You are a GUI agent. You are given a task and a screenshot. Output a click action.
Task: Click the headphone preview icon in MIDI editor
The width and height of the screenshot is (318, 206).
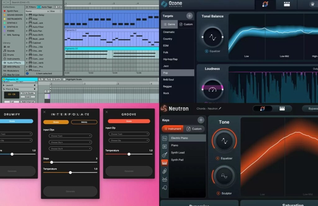click(47, 91)
